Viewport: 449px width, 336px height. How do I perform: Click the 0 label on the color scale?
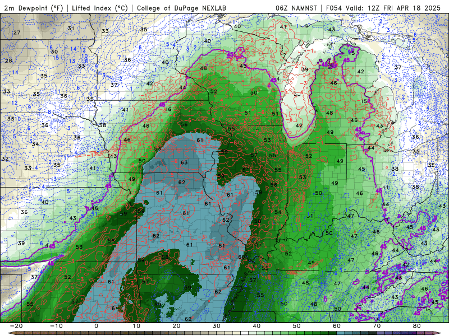(96, 326)
